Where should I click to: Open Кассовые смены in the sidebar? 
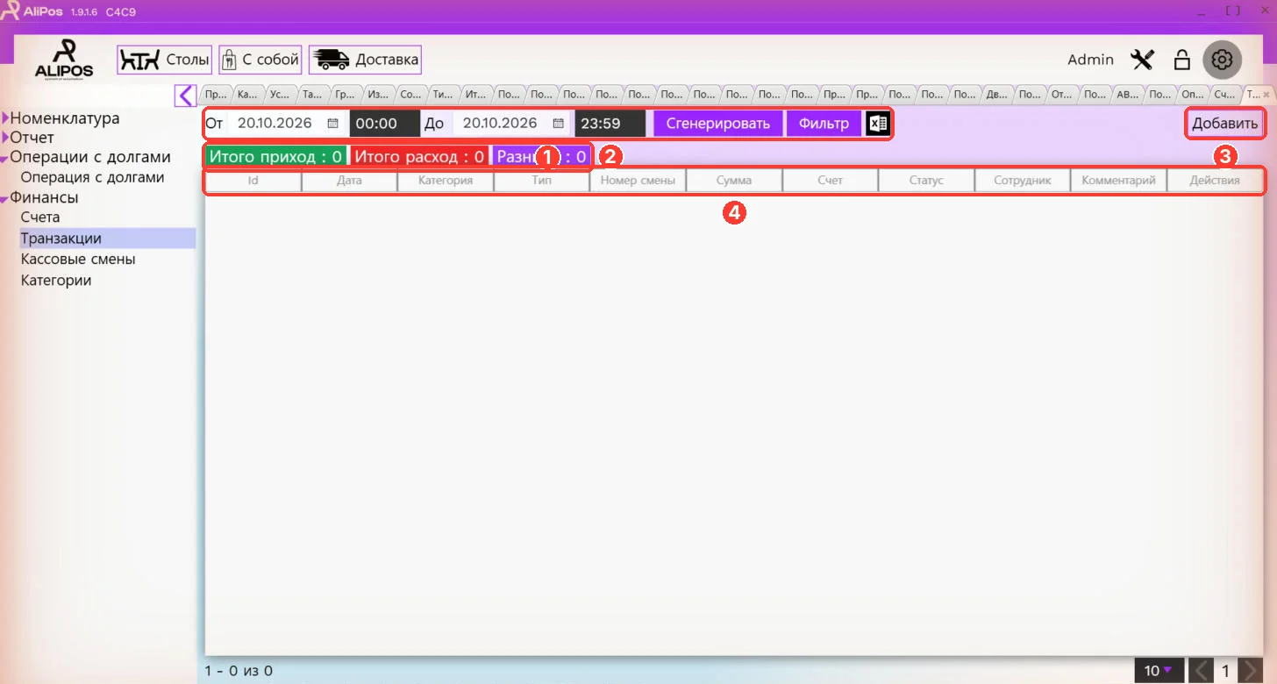click(78, 260)
